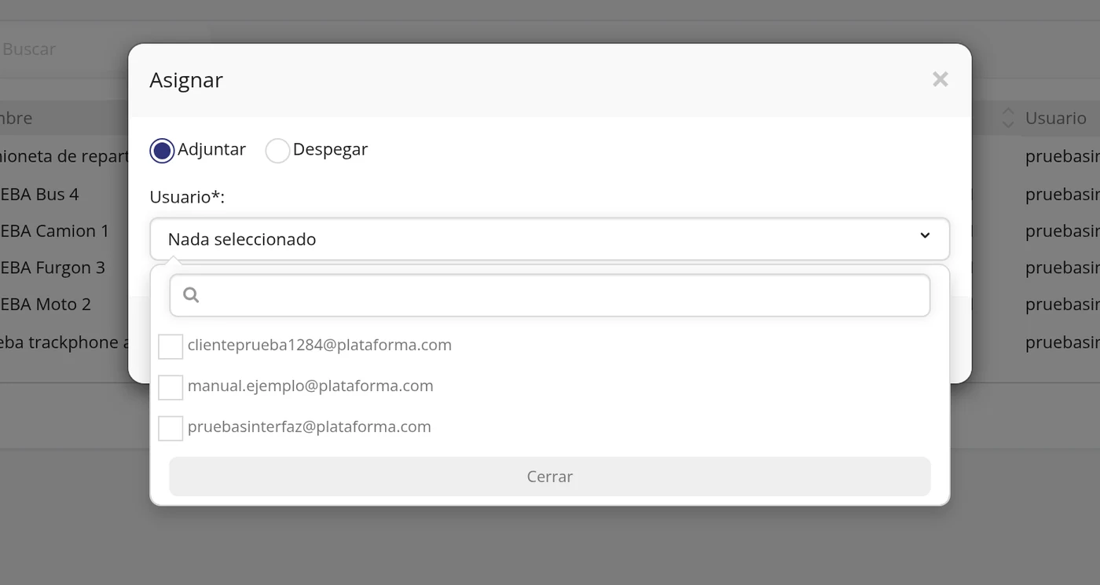Click the Asignar dialog title
The image size is (1100, 585).
(186, 80)
